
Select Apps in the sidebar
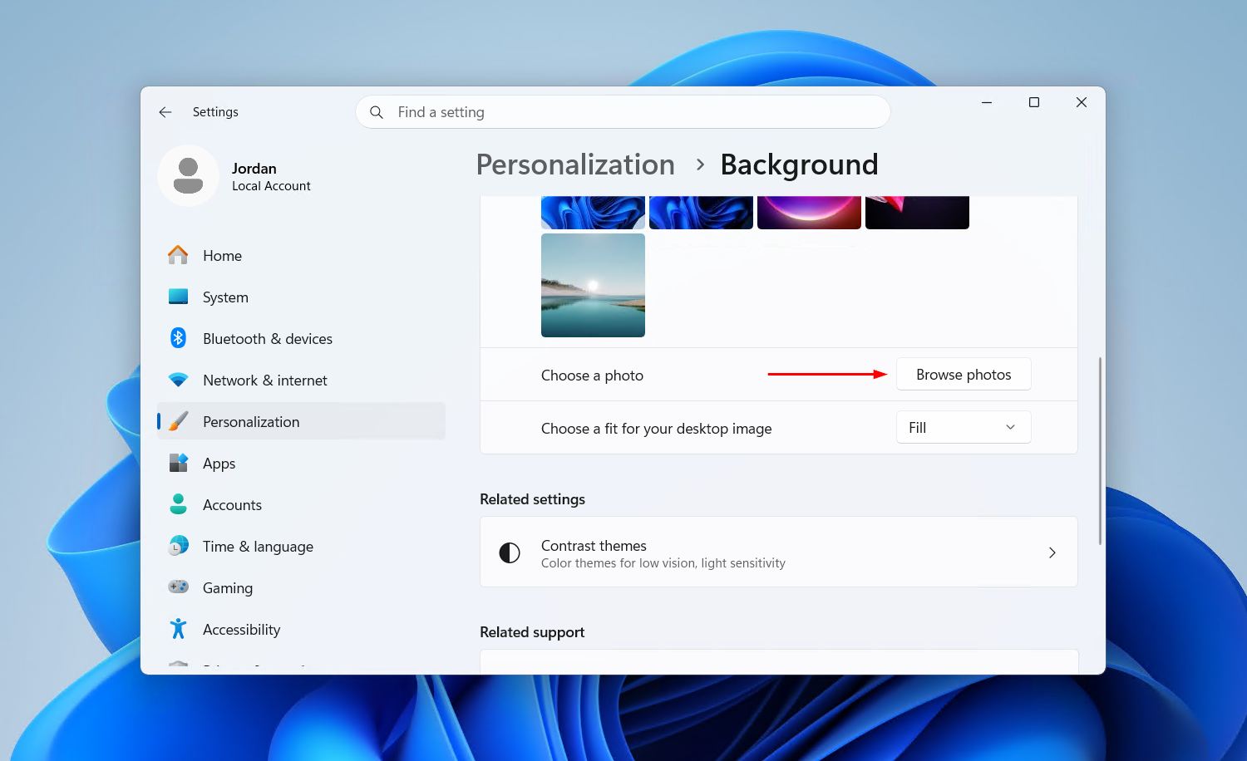[301, 463]
